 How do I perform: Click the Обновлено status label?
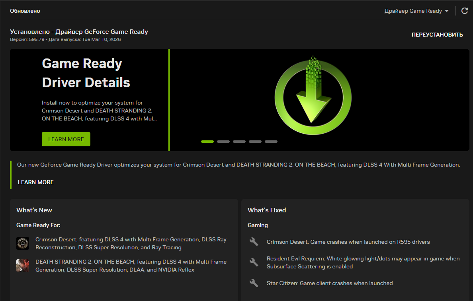click(x=25, y=11)
